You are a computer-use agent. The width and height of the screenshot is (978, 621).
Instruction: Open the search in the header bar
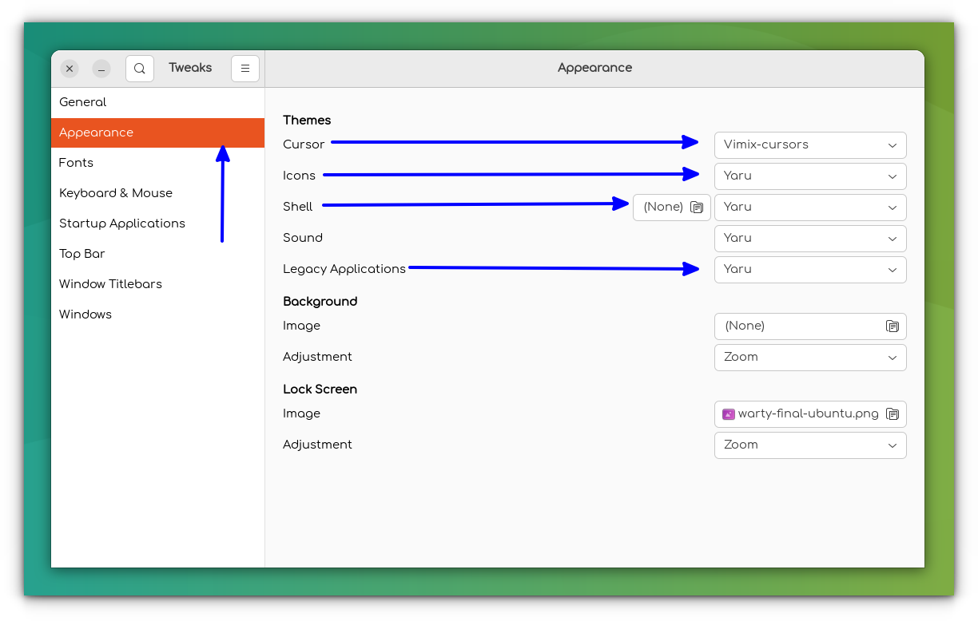tap(140, 69)
